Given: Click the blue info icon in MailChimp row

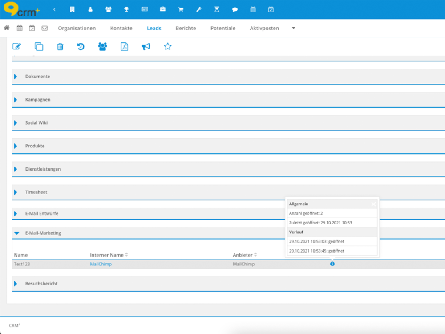Looking at the screenshot, I should [x=332, y=264].
